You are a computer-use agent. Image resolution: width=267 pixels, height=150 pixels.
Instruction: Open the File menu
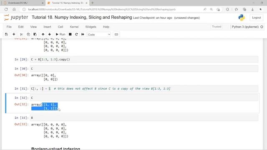pos(9,27)
